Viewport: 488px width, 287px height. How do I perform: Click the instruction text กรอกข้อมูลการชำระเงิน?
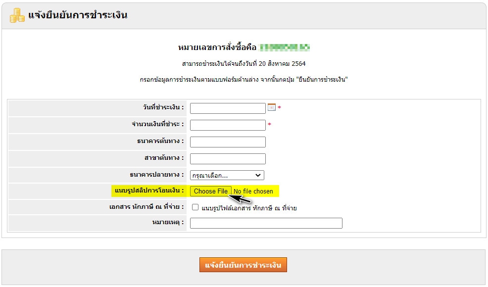pos(244,80)
